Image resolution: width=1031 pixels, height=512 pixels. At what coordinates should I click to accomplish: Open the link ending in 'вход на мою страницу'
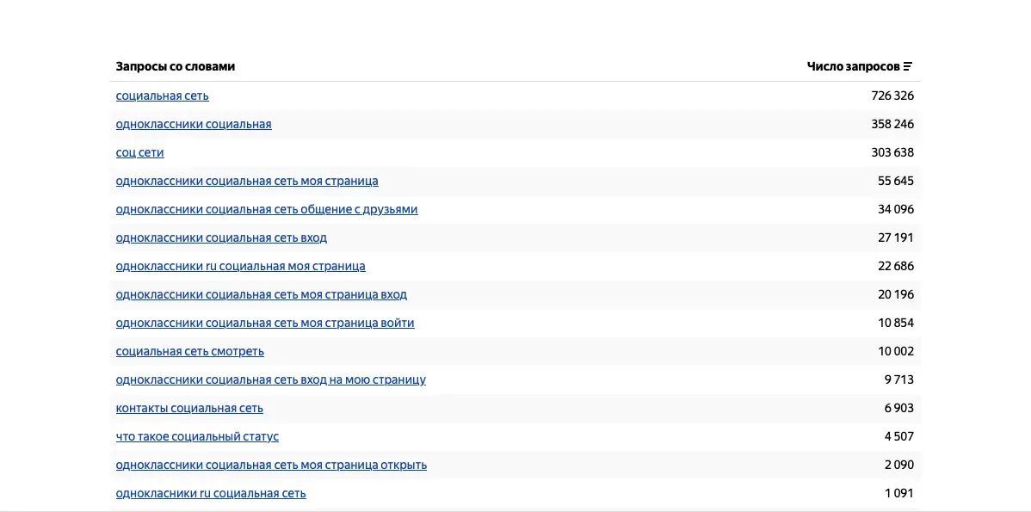click(x=271, y=379)
